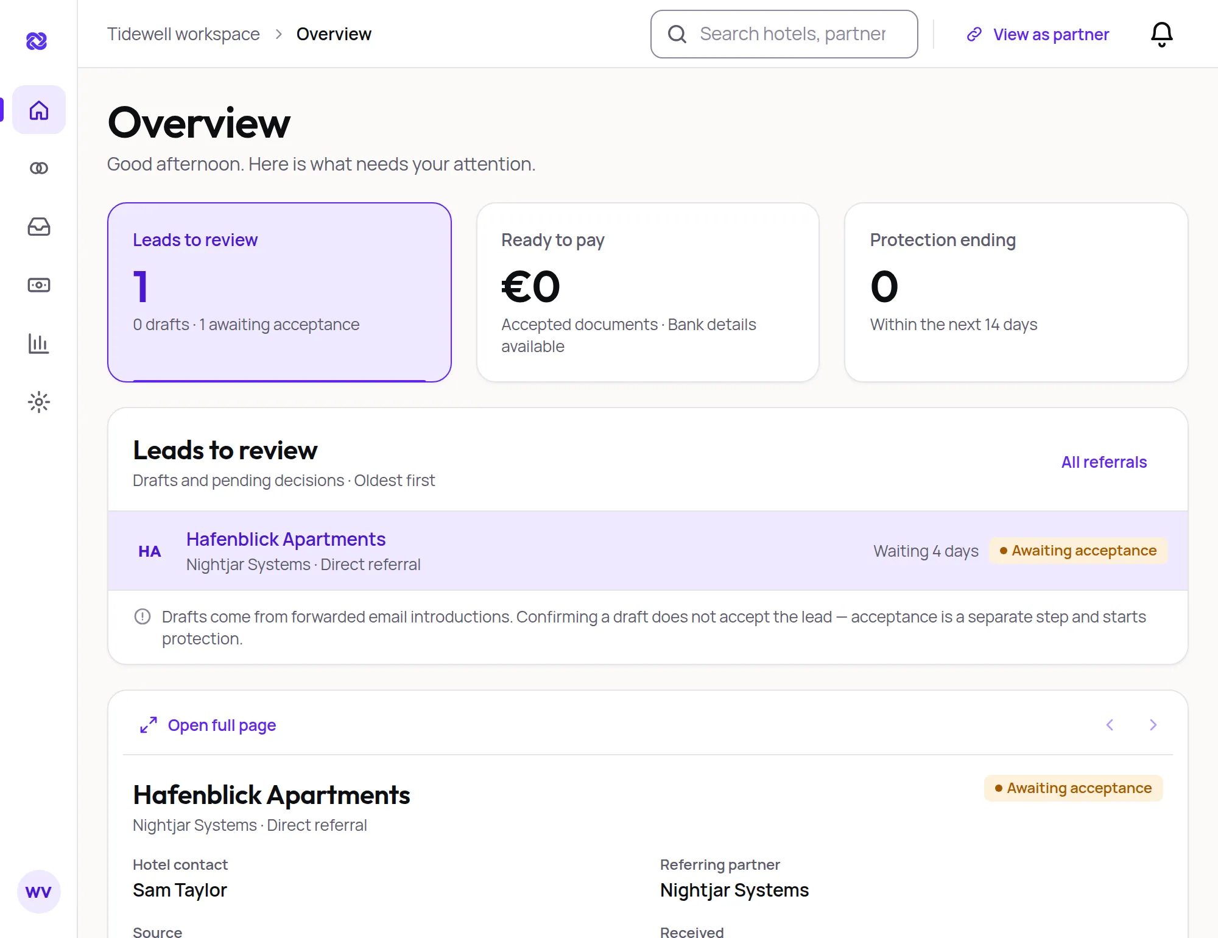Click the info icon beside drafts note
Image resolution: width=1218 pixels, height=938 pixels.
click(143, 616)
